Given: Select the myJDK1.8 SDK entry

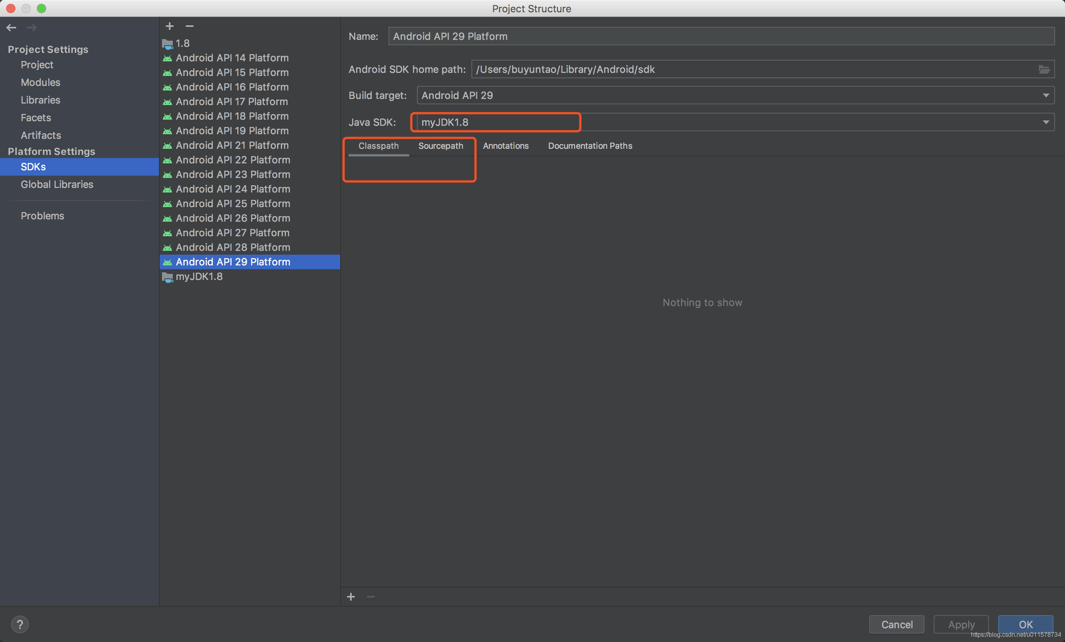Looking at the screenshot, I should [250, 277].
